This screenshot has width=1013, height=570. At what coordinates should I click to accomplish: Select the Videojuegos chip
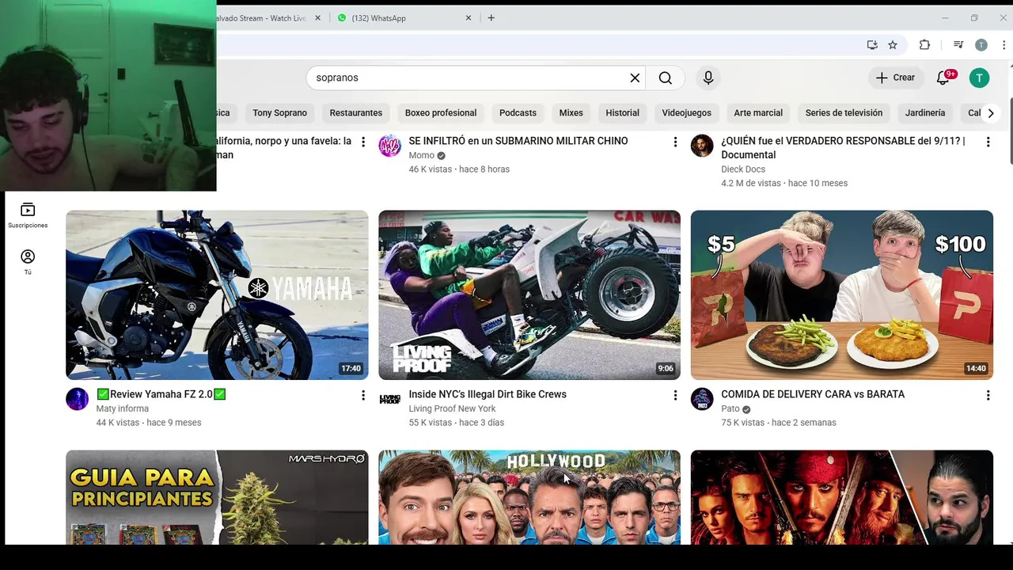686,113
